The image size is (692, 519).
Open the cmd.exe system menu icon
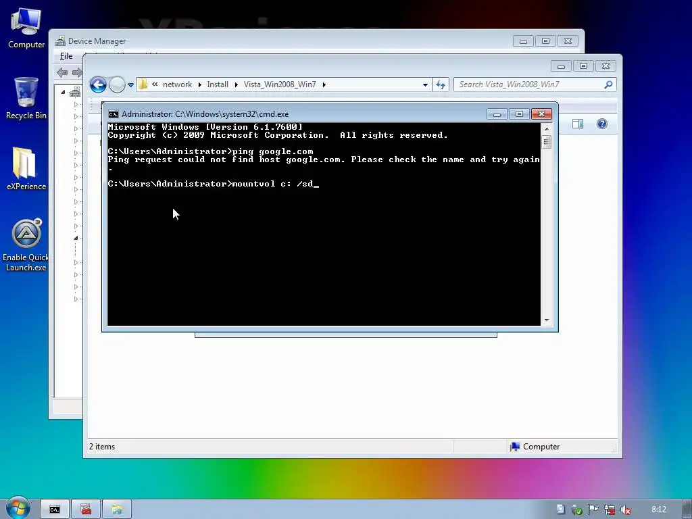pos(114,114)
